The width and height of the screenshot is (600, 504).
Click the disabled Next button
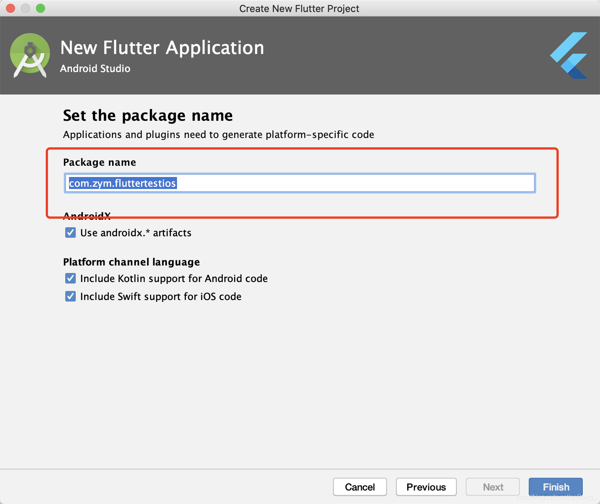coord(493,487)
